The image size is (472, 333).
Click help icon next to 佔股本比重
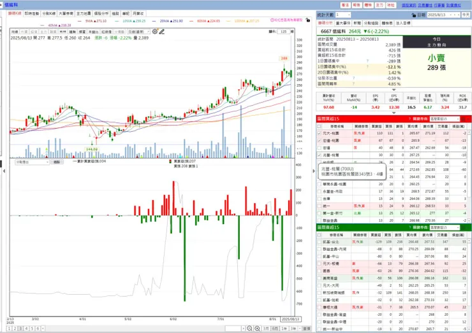354,78
